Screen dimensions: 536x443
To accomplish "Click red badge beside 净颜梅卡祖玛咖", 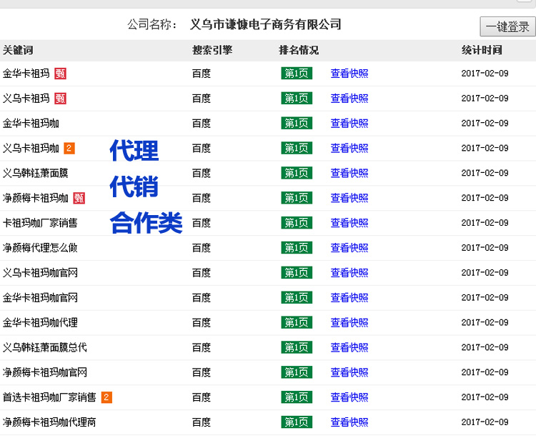I will [79, 198].
